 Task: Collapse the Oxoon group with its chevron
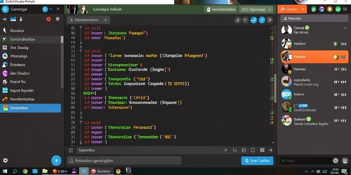pyautogui.click(x=345, y=29)
